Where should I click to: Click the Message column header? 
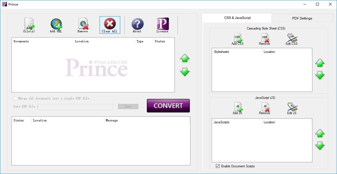147,120
